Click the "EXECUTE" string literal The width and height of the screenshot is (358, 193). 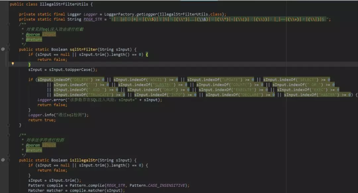tap(244, 90)
